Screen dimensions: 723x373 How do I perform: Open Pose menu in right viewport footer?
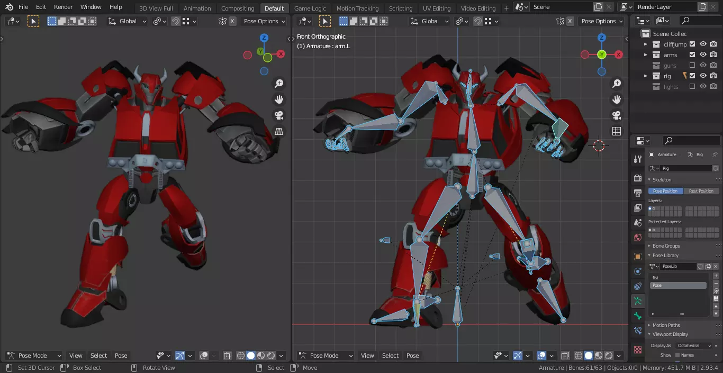point(413,356)
